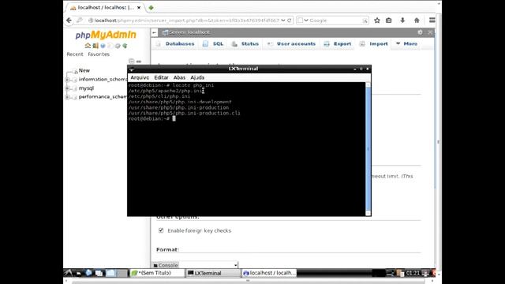Show bookmarks list icon in Firefox toolbar
This screenshot has width=505, height=284.
click(x=389, y=21)
